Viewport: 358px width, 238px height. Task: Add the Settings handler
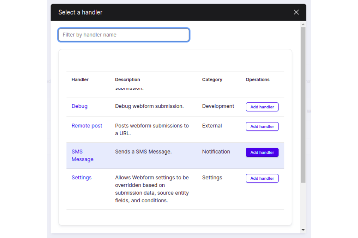click(x=262, y=178)
